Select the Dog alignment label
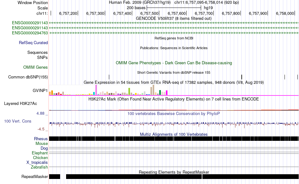This screenshot has width=299, height=184. click(44, 148)
